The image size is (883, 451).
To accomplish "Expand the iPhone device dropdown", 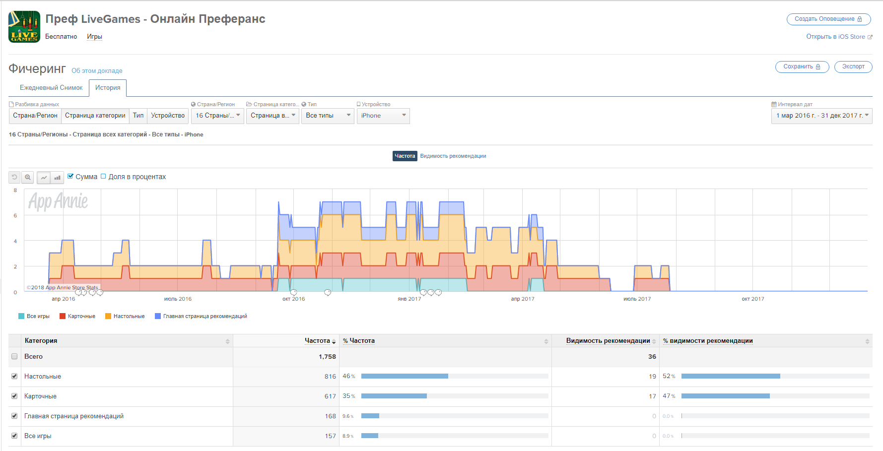I will pyautogui.click(x=383, y=116).
